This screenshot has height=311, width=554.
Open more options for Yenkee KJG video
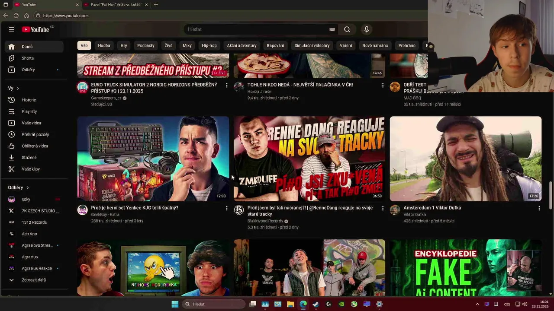[x=226, y=208]
